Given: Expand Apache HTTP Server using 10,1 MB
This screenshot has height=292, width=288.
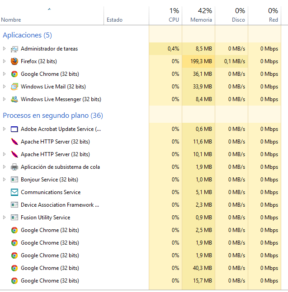Looking at the screenshot, I should (4, 154).
